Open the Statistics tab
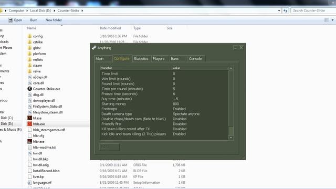The image size is (336, 189). pos(141,59)
